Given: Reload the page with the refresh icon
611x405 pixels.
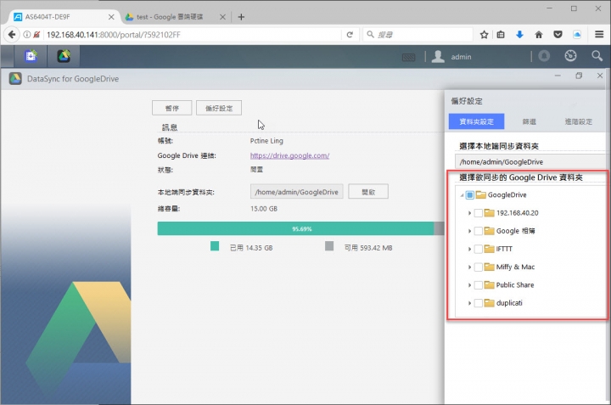Looking at the screenshot, I should pos(350,35).
